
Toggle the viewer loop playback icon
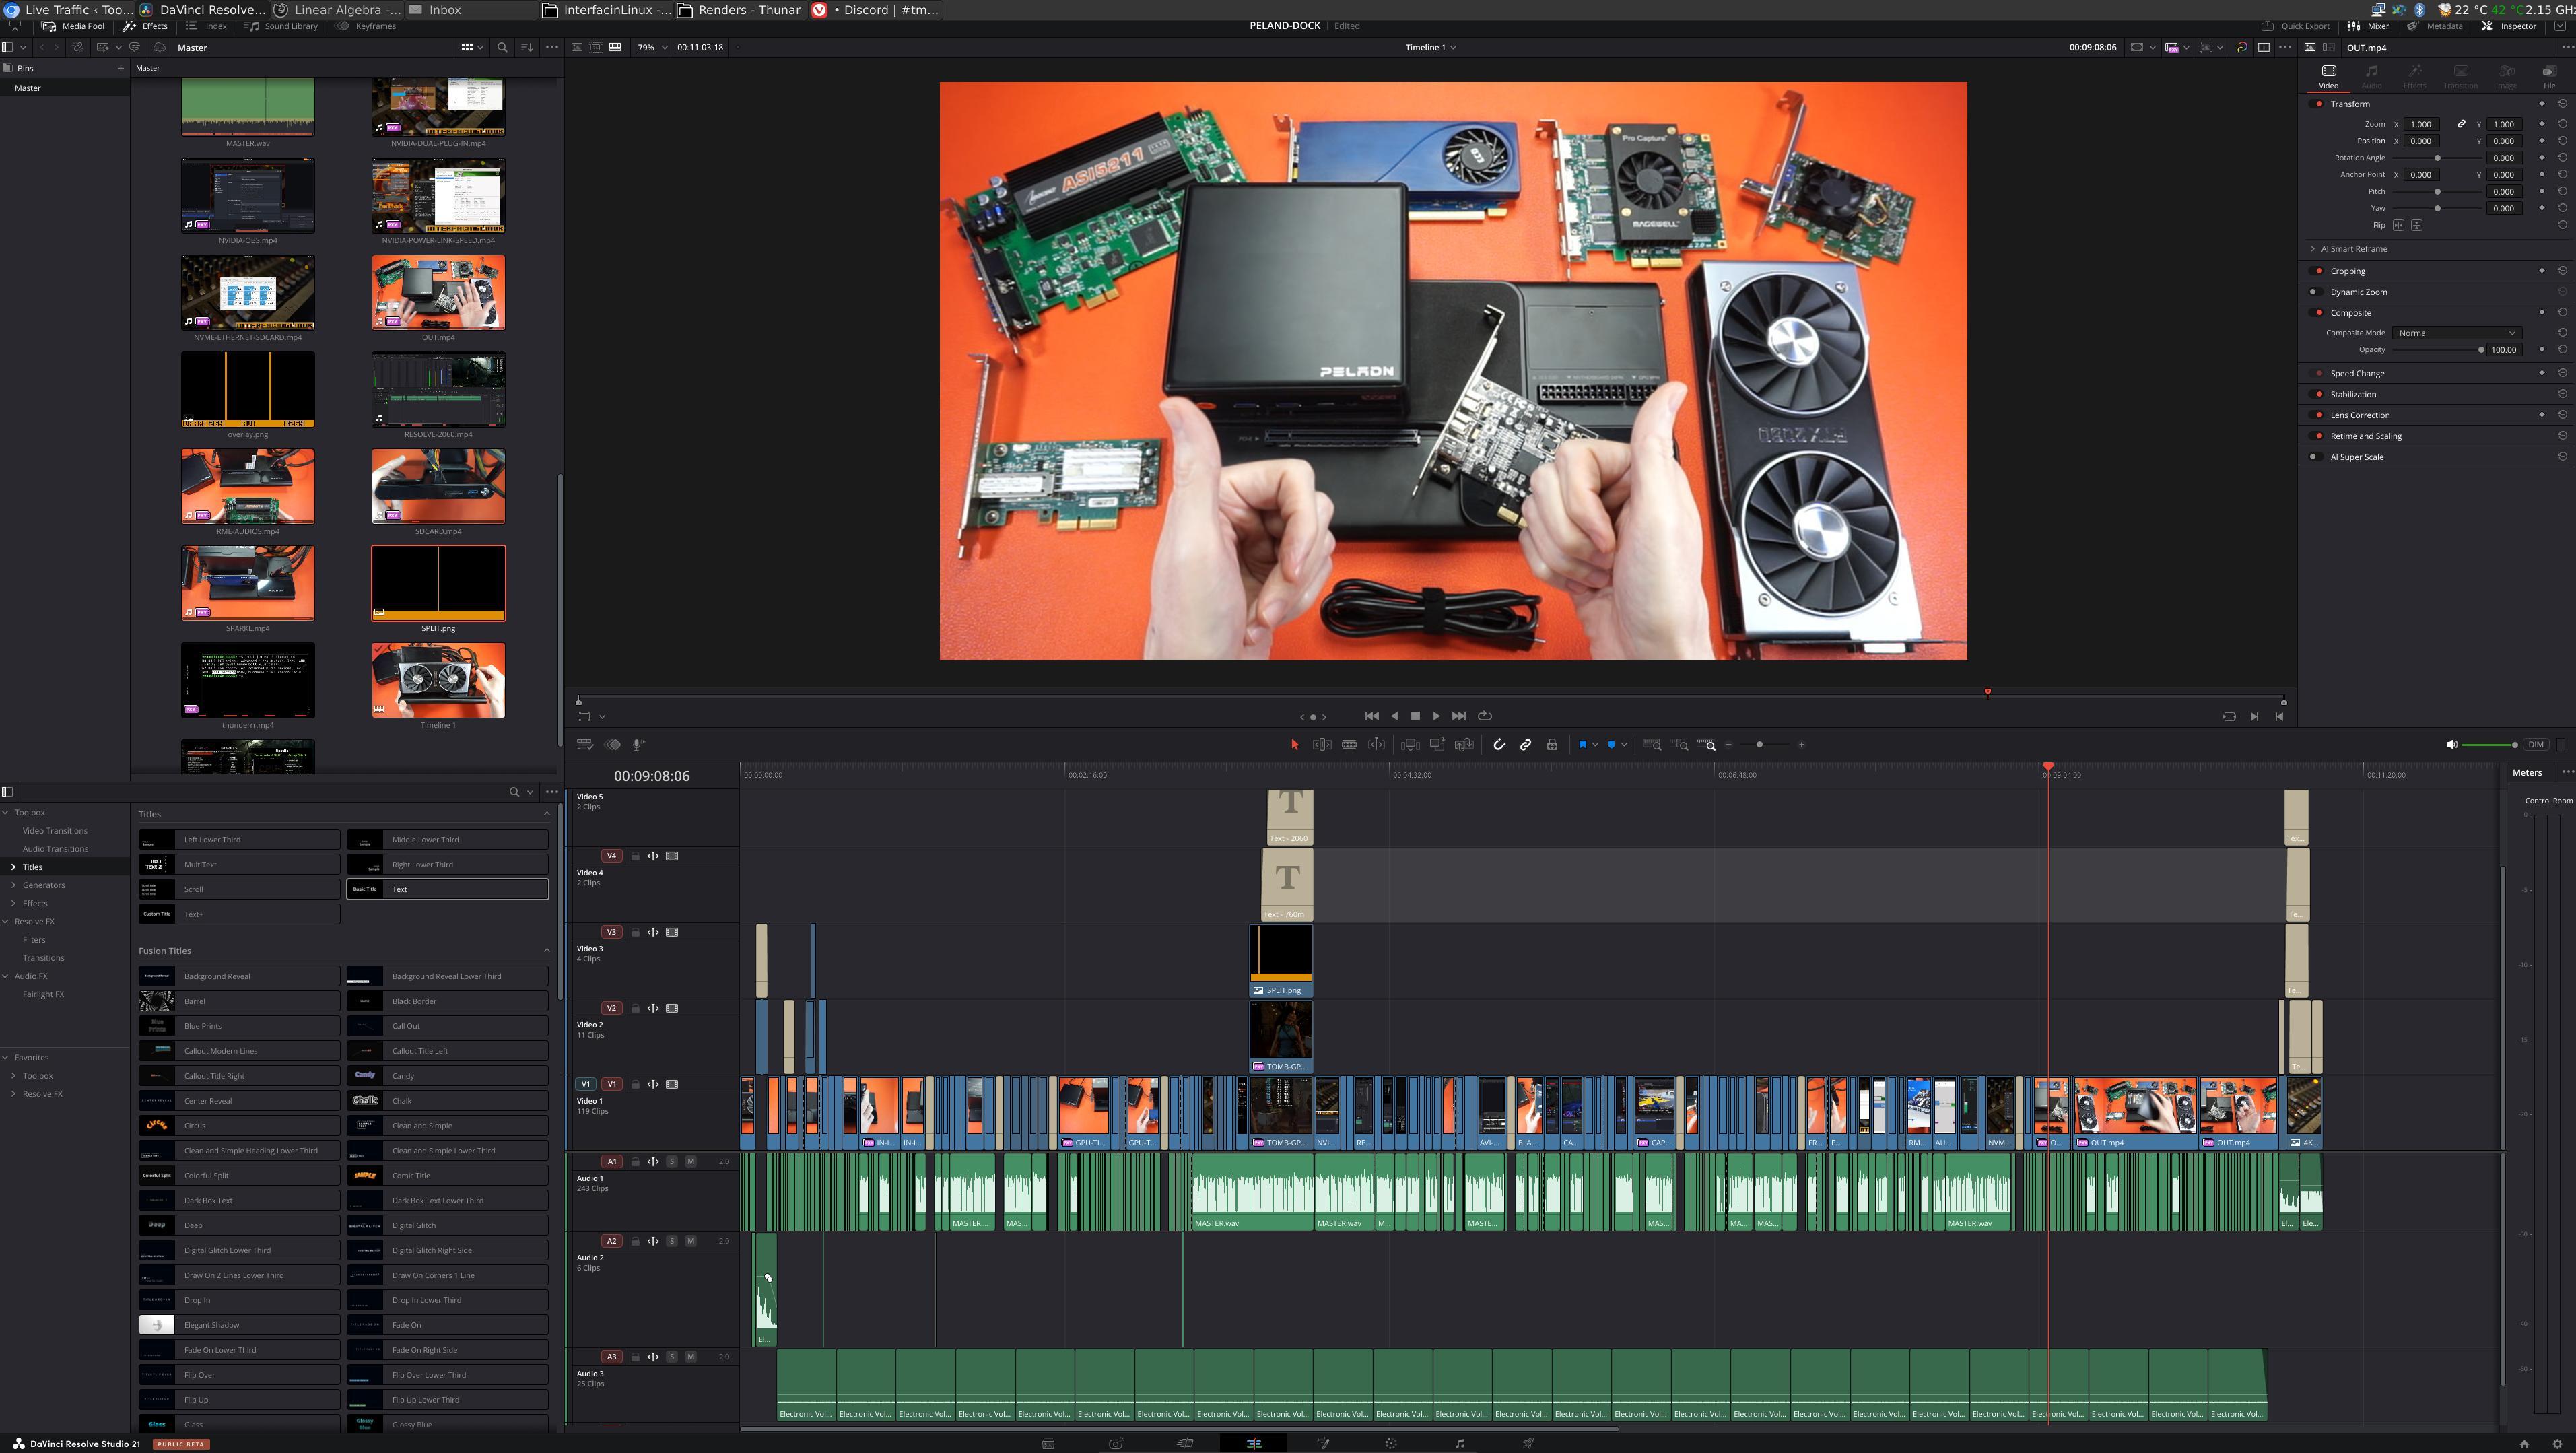click(1485, 716)
